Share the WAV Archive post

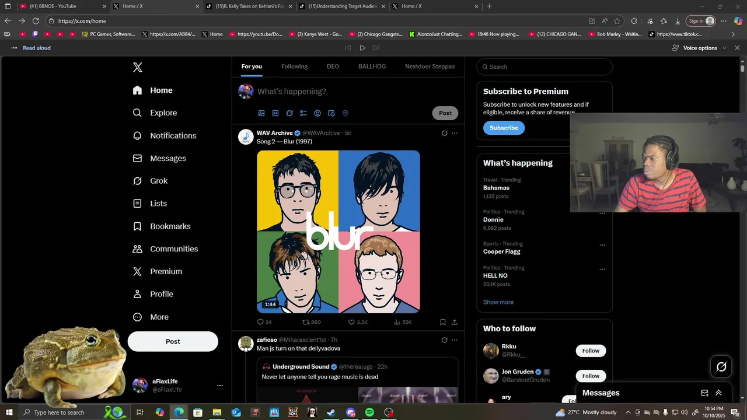pyautogui.click(x=455, y=322)
